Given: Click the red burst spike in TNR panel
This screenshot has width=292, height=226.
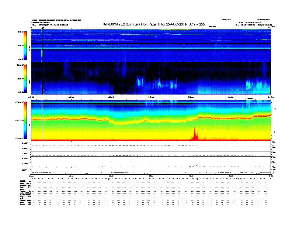Looking at the screenshot, I should (x=195, y=134).
